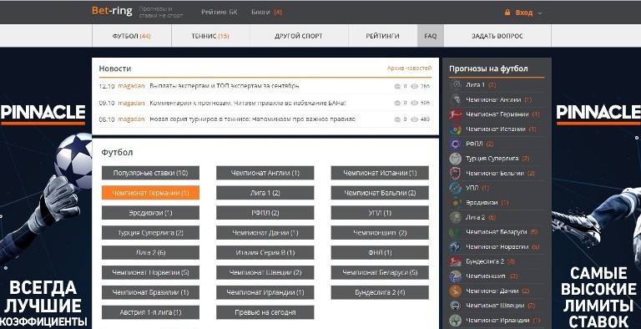The image size is (641, 329).
Task: Open news about Выплаты экспертам за сентябрь
Action: pyautogui.click(x=225, y=86)
